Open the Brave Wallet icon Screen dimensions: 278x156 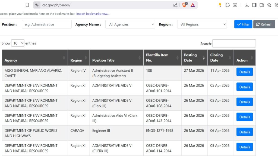[x=262, y=5]
